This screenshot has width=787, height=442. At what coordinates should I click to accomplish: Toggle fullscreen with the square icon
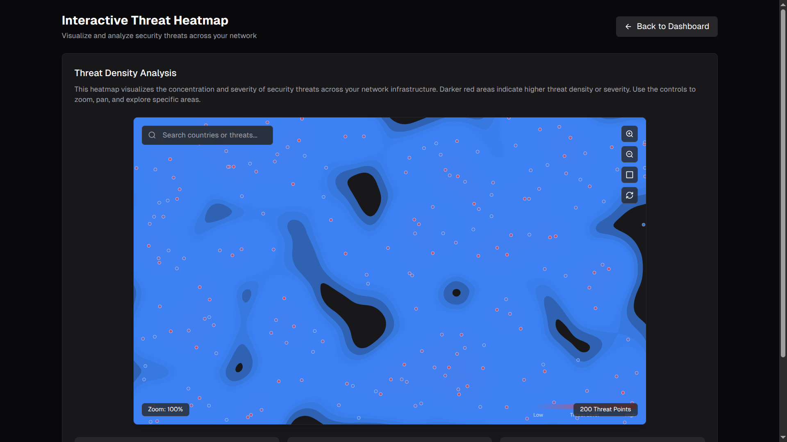(x=630, y=175)
